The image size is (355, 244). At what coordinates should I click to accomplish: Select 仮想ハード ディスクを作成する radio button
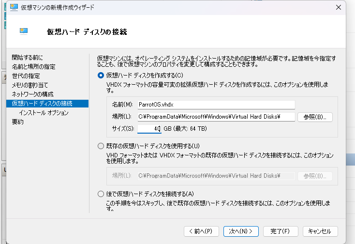pos(101,75)
